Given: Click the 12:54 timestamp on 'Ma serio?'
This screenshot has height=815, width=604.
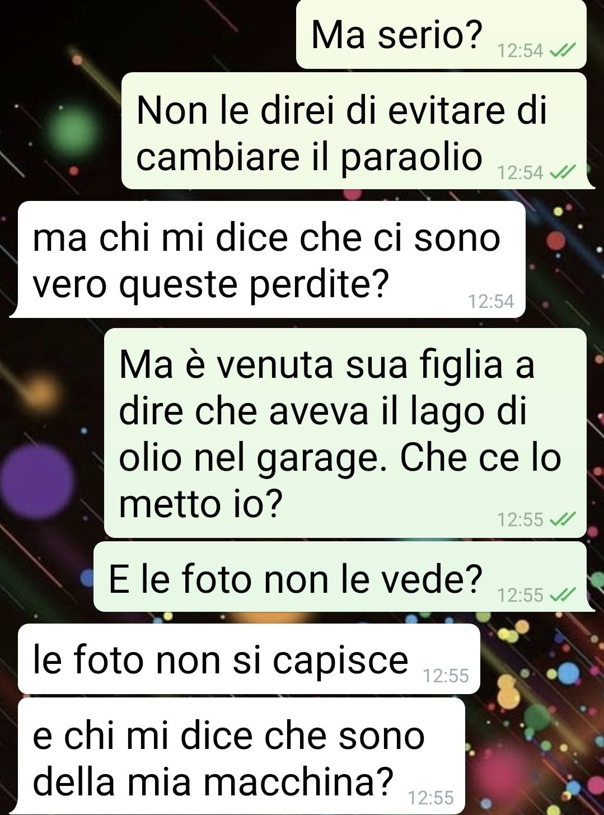Looking at the screenshot, I should (x=520, y=51).
